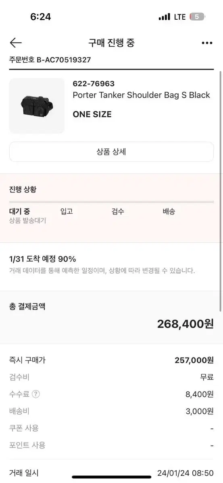Tap the home indicator bar at bottom
The height and width of the screenshot is (483, 223).
pyautogui.click(x=112, y=477)
